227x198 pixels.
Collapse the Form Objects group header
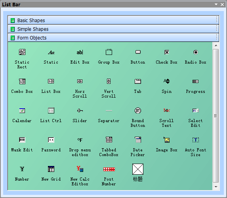pyautogui.click(x=113, y=38)
